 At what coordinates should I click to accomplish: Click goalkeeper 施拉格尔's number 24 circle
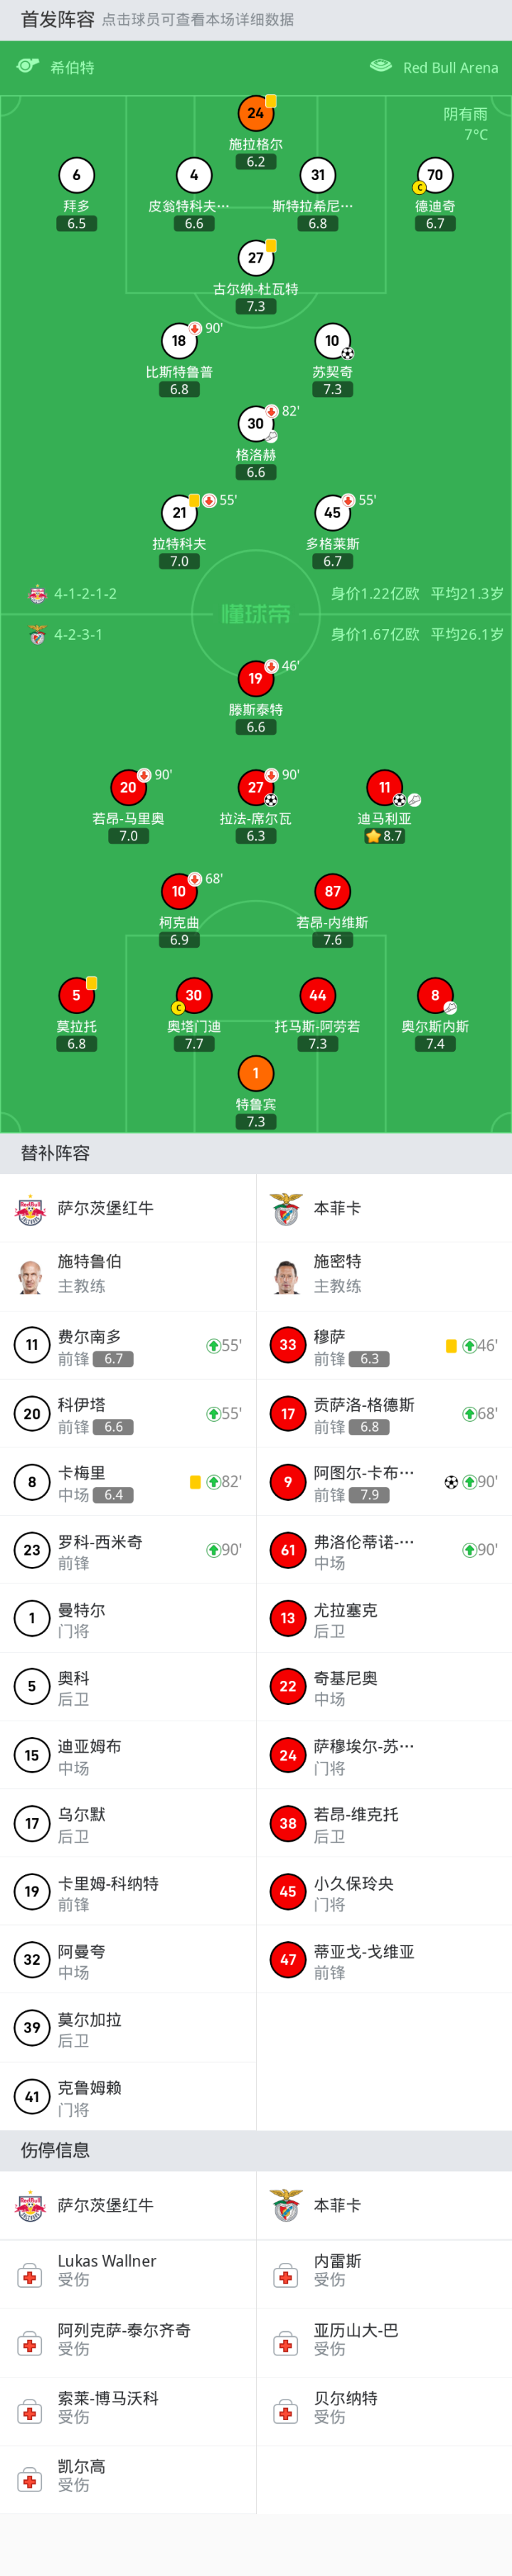[x=256, y=113]
